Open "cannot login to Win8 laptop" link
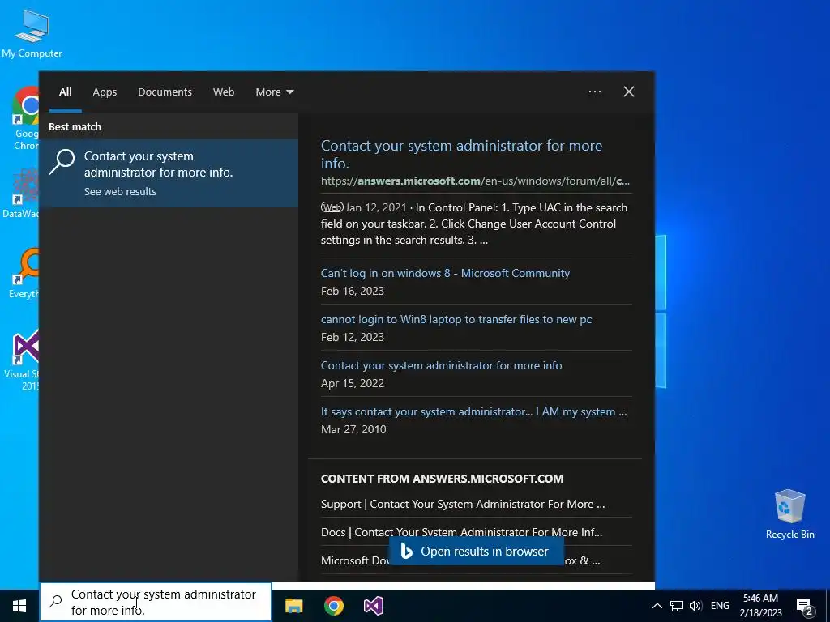 coord(456,319)
